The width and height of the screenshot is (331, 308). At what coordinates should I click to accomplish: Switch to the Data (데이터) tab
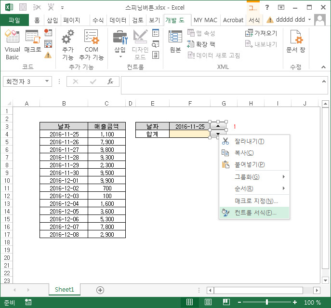tap(118, 20)
